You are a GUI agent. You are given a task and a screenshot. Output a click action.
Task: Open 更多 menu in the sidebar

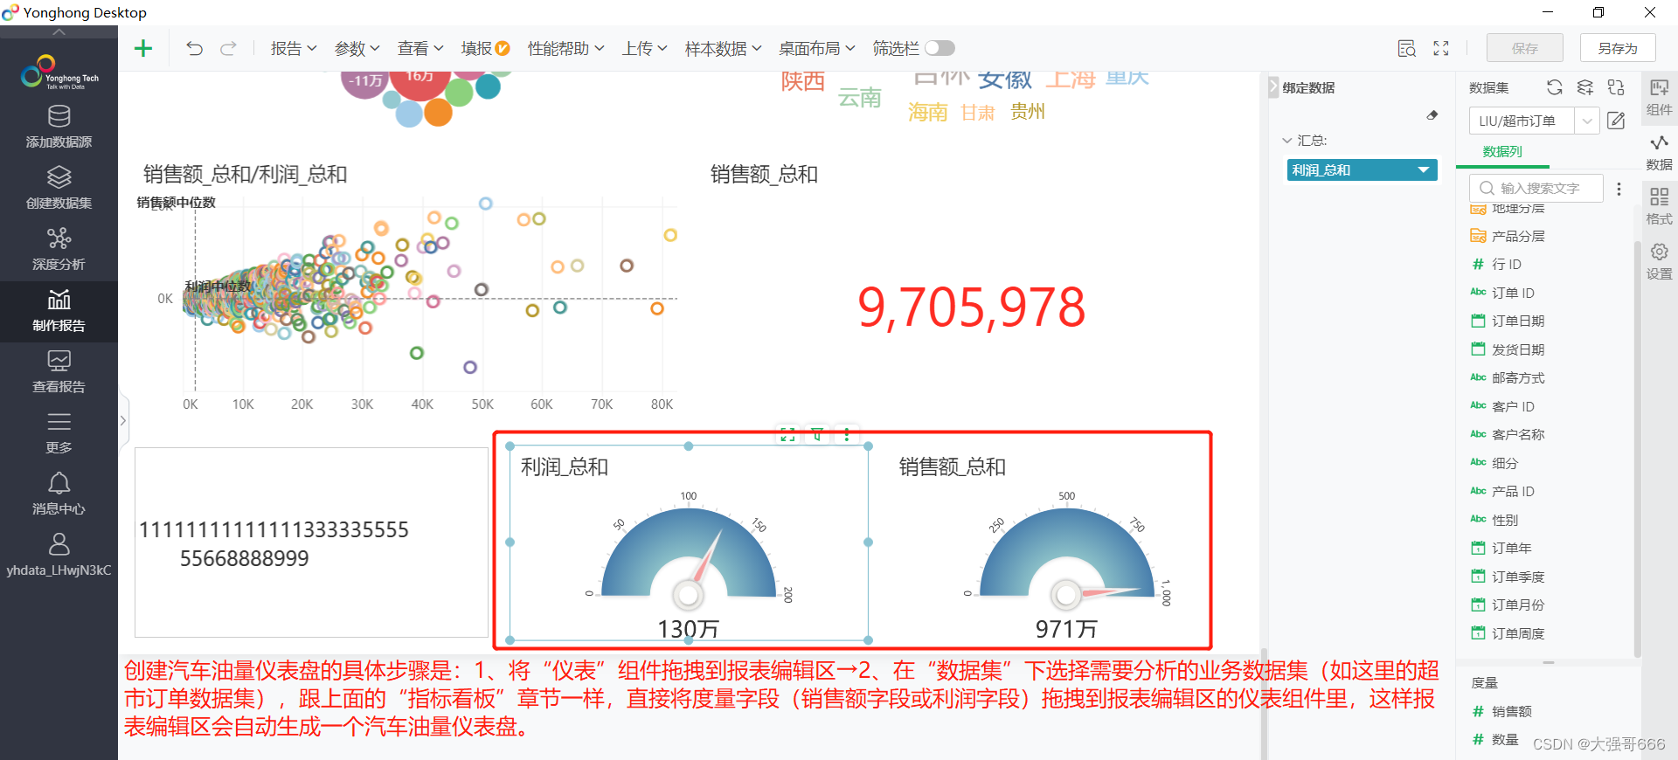[59, 433]
